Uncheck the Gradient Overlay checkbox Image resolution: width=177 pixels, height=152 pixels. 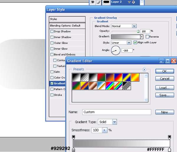point(52,83)
